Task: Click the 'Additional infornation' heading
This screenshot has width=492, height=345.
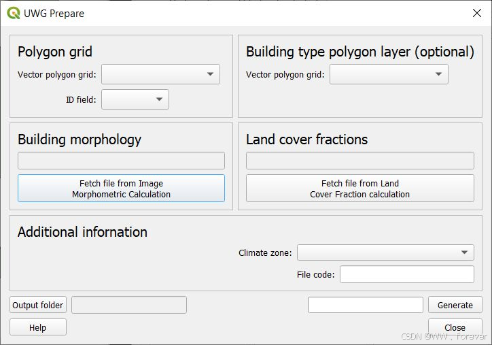Action: (x=82, y=232)
